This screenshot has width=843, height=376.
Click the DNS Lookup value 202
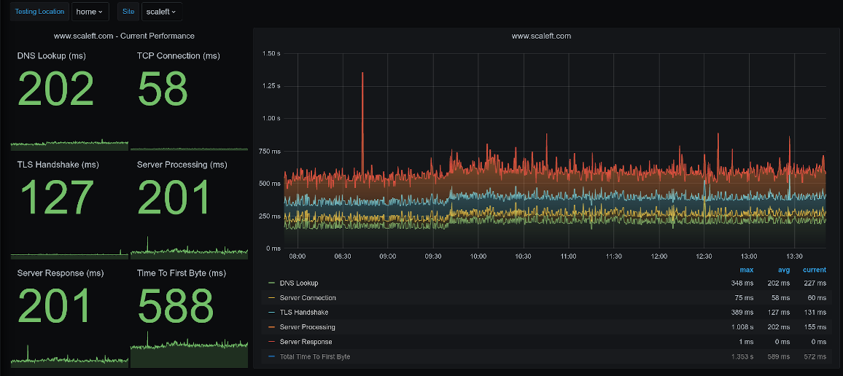pyautogui.click(x=56, y=89)
